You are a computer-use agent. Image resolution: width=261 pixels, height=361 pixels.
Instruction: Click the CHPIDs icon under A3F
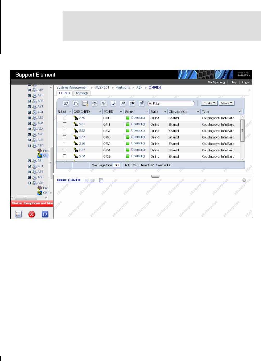pos(40,193)
